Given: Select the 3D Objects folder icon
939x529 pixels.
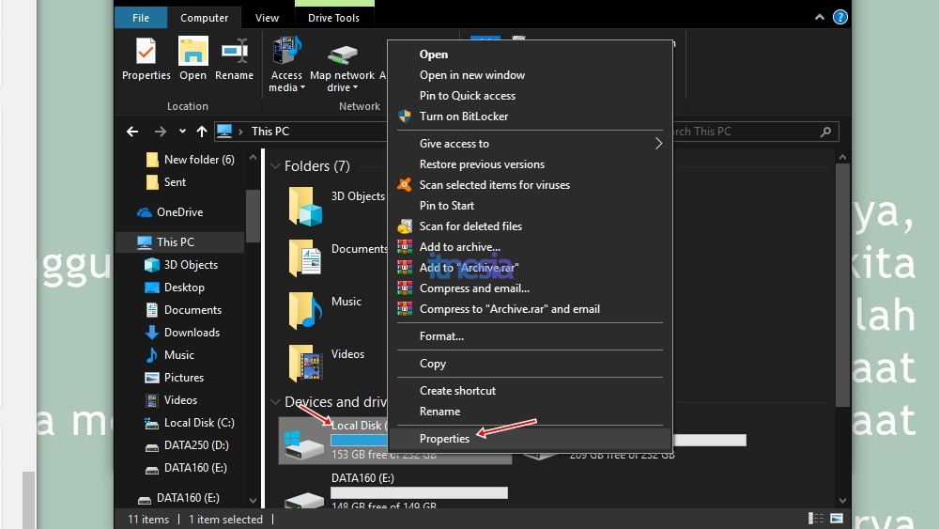Looking at the screenshot, I should (x=305, y=206).
